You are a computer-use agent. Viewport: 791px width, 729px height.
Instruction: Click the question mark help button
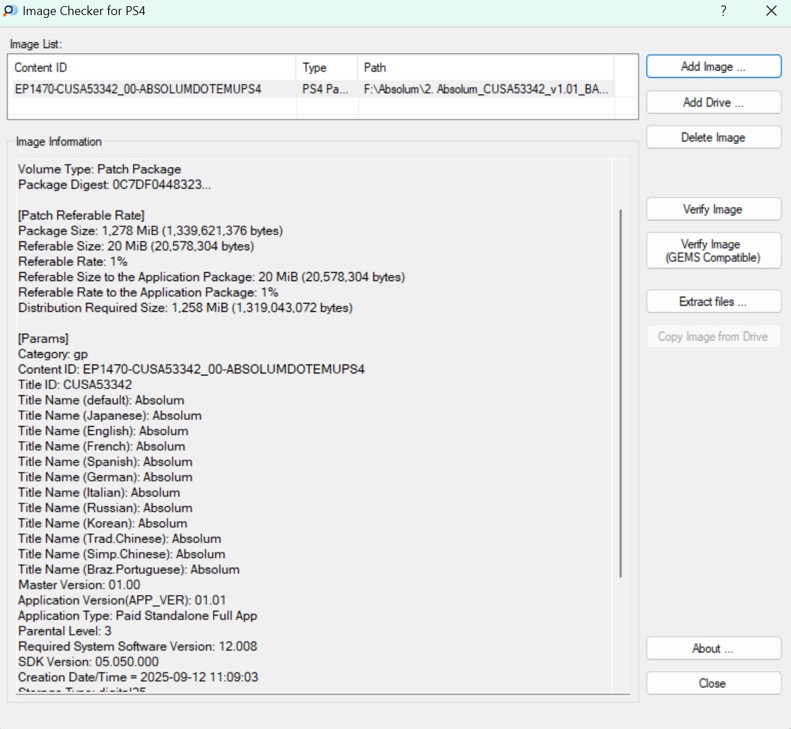pos(723,11)
